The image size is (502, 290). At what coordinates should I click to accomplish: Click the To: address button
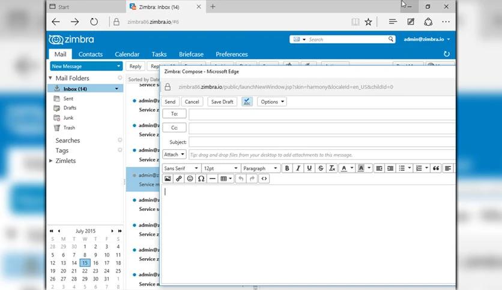click(x=174, y=114)
